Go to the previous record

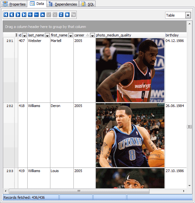point(12,15)
